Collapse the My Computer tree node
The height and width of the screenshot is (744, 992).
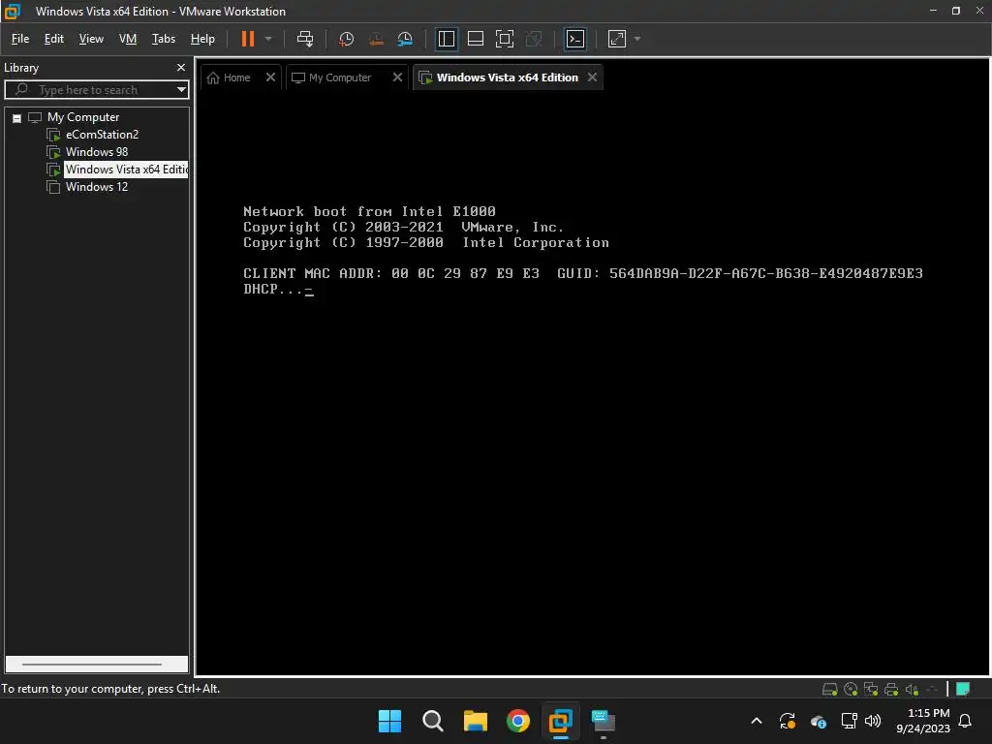tap(17, 117)
